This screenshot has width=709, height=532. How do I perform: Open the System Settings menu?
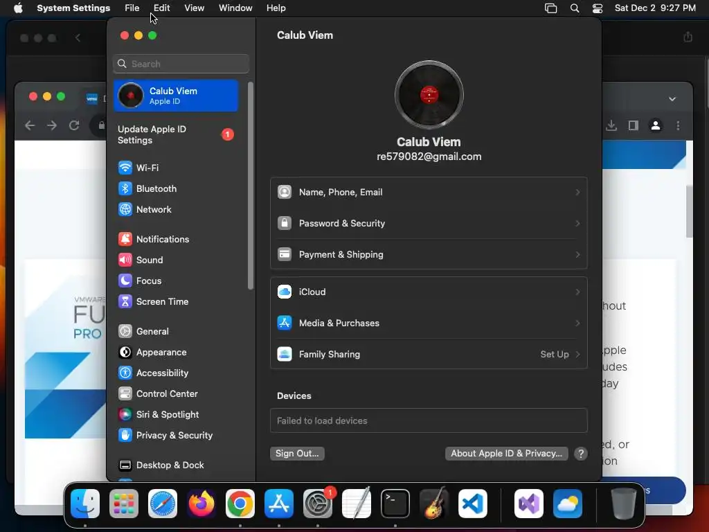click(x=73, y=8)
